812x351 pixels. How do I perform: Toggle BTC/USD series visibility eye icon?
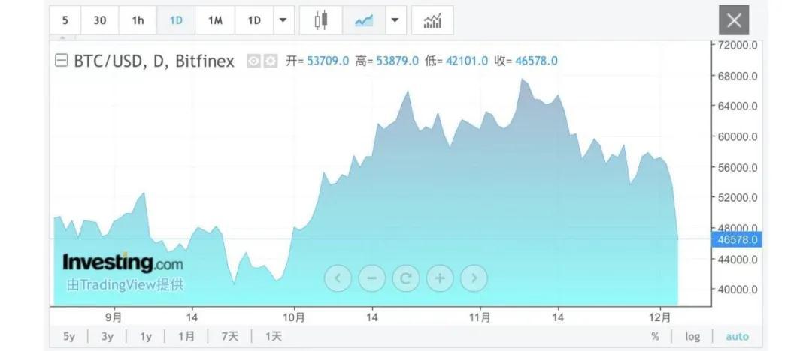click(254, 61)
